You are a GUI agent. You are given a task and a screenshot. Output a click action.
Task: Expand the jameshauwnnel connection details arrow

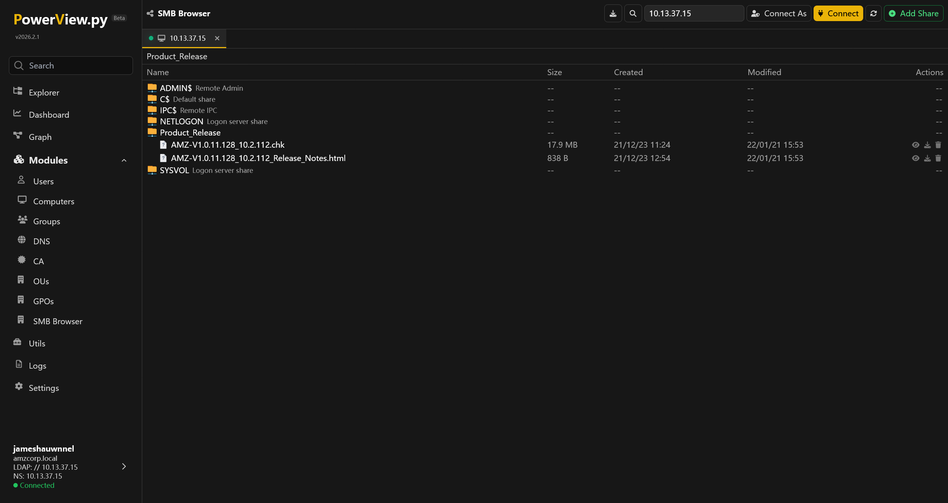(124, 466)
